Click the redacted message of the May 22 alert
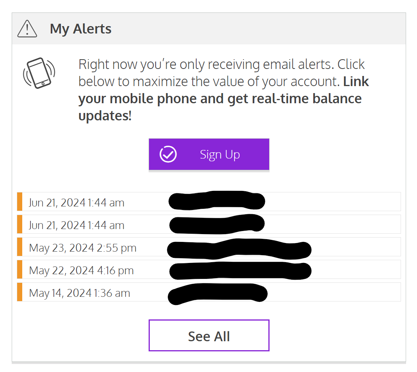Viewport: 417px width, 372px height. (240, 271)
